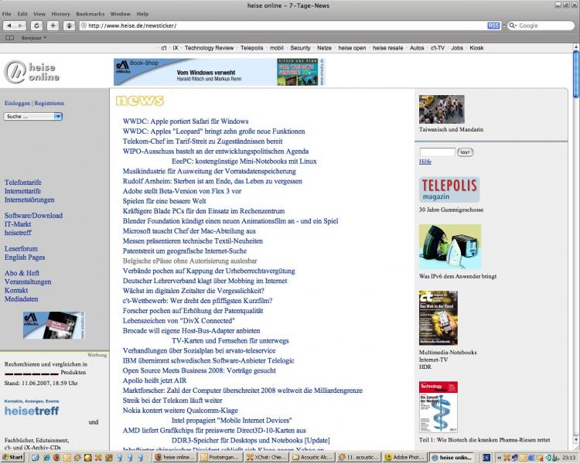This screenshot has width=580, height=464.
Task: Open 'WWDC: Apple portiert Safari für Windows'
Action: 186,121
